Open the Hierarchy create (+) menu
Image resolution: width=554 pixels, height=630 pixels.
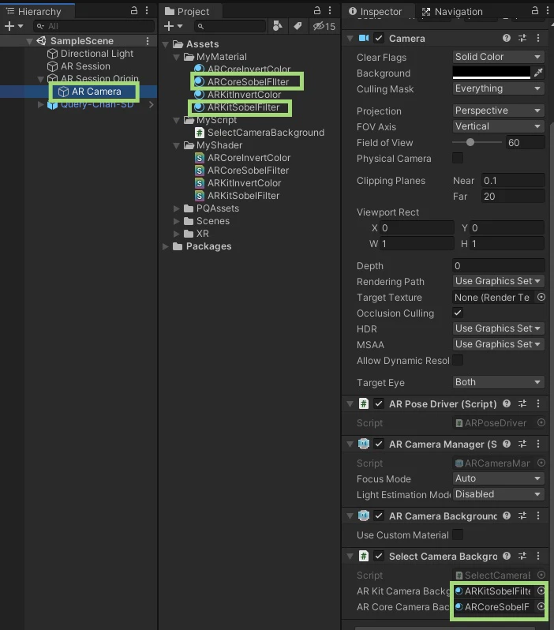pos(13,27)
